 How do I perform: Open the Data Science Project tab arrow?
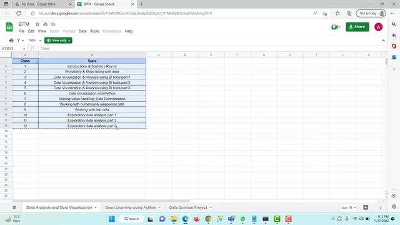(211, 207)
